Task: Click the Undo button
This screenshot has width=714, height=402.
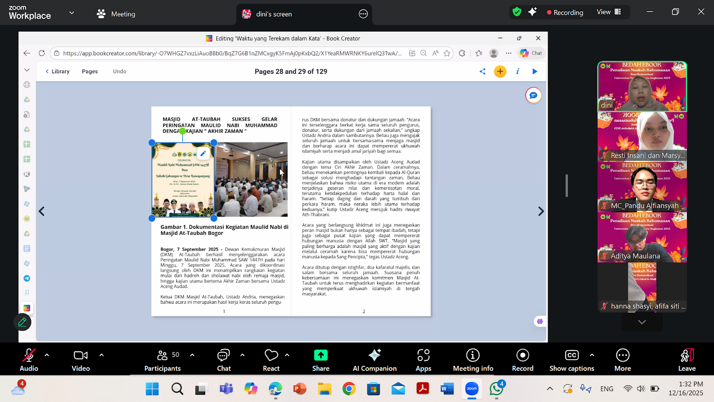Action: click(x=120, y=71)
